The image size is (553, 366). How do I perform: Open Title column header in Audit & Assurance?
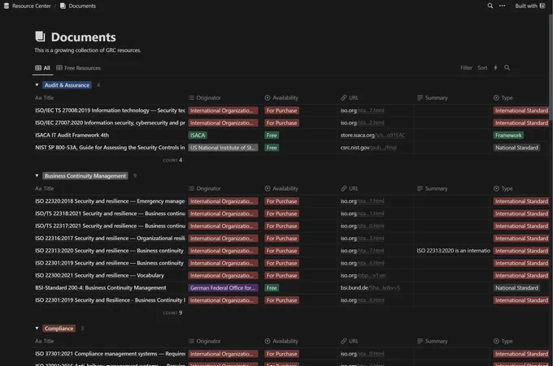45,98
